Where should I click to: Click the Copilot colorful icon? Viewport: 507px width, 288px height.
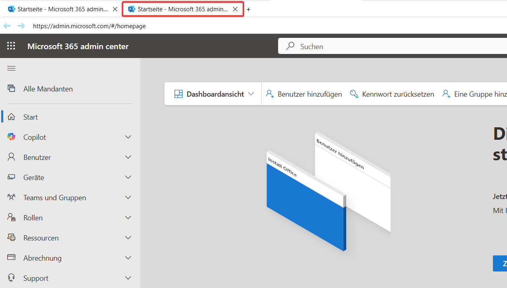(x=11, y=137)
